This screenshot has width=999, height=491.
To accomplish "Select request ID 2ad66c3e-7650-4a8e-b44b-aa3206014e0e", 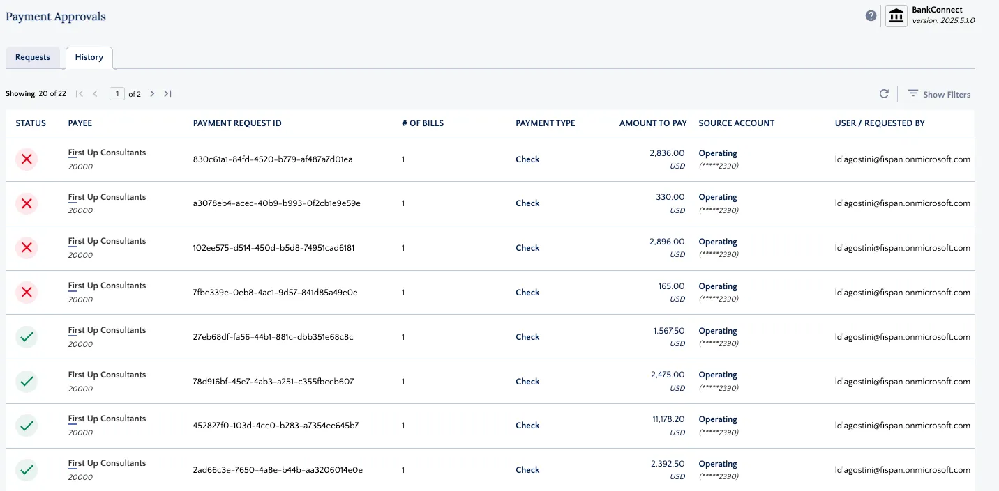I will click(x=278, y=470).
